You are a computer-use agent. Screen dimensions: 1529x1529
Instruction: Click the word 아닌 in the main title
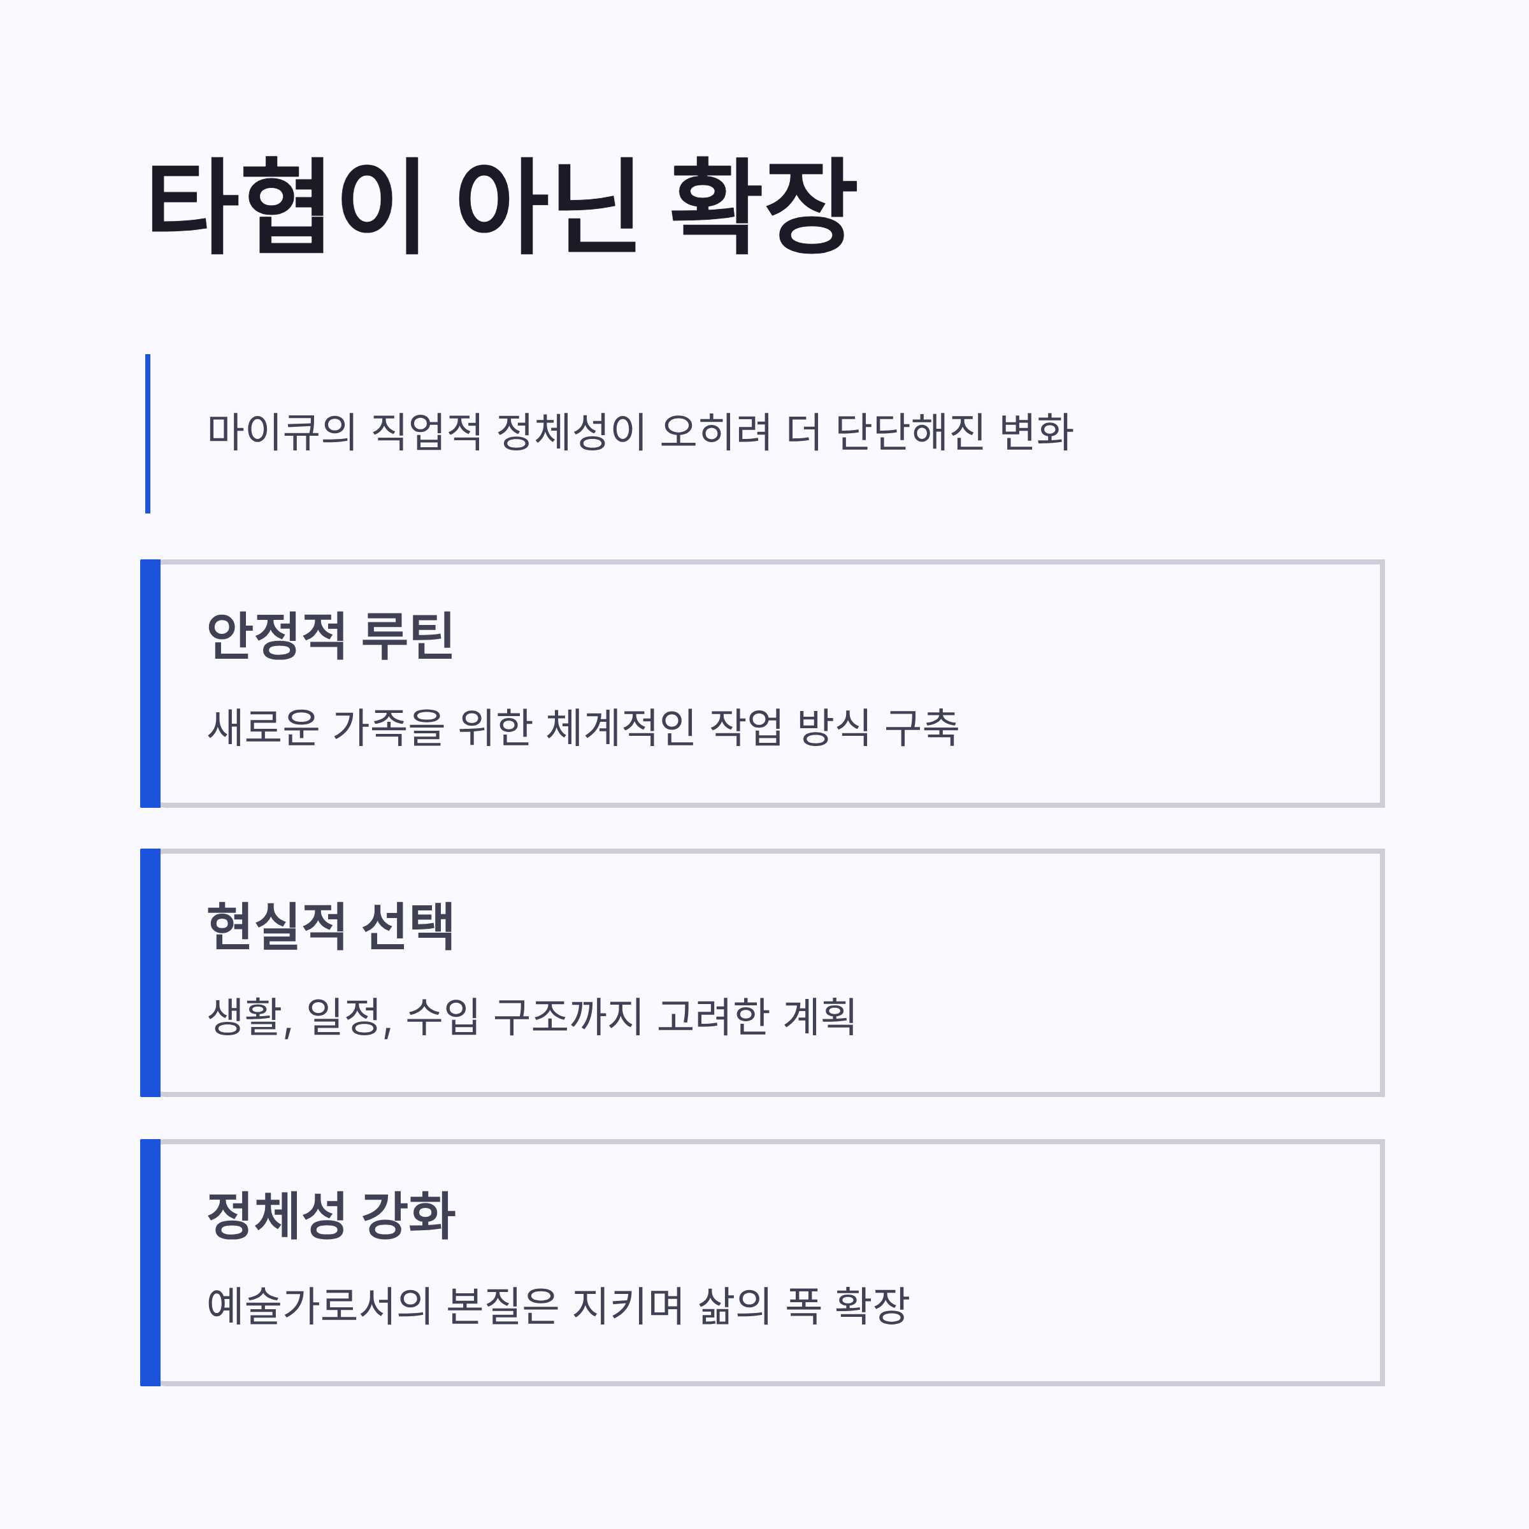coord(547,205)
